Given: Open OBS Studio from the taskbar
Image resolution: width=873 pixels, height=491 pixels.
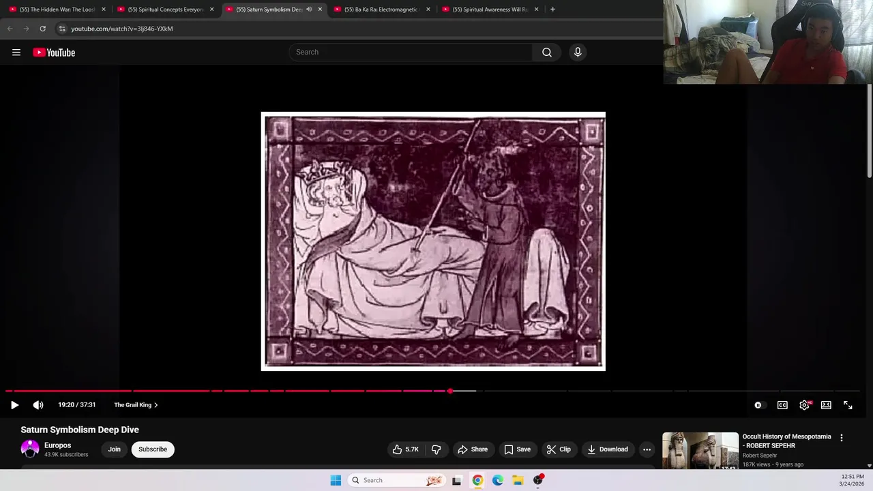Looking at the screenshot, I should [x=538, y=480].
